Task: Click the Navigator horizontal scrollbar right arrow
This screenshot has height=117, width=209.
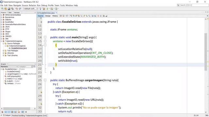Action: [x=35, y=108]
